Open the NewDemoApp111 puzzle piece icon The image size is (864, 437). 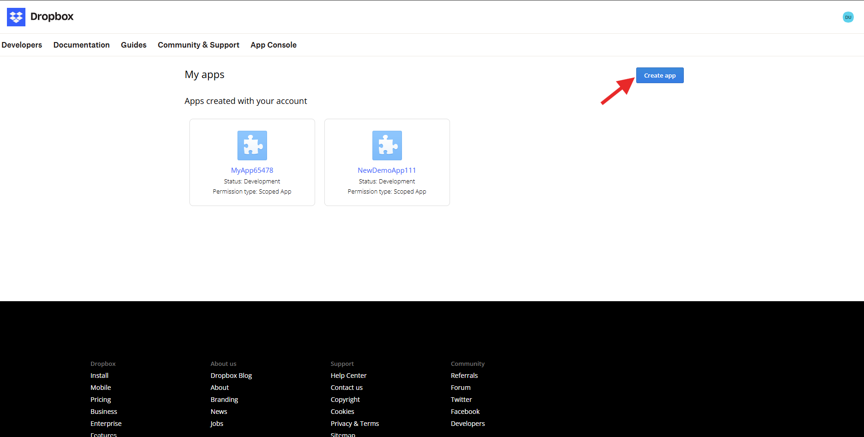pyautogui.click(x=387, y=145)
